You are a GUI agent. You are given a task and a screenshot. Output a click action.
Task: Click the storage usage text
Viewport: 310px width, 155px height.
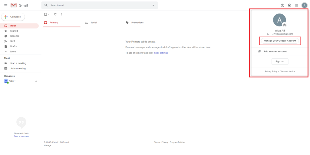(x=56, y=142)
